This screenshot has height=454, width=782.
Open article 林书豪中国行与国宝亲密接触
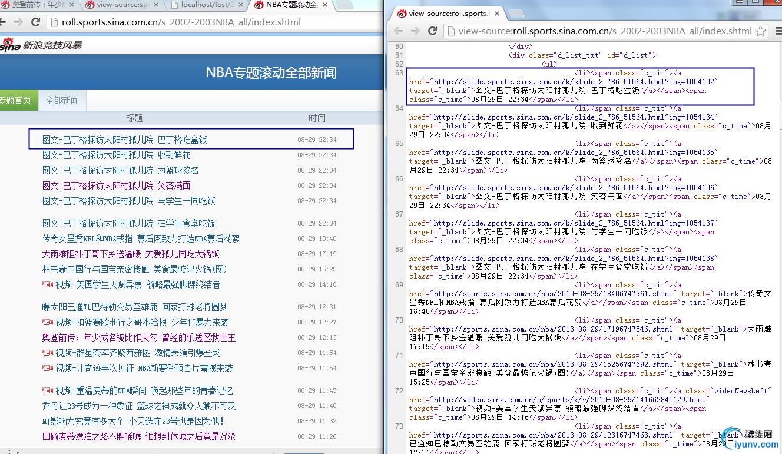(x=134, y=269)
